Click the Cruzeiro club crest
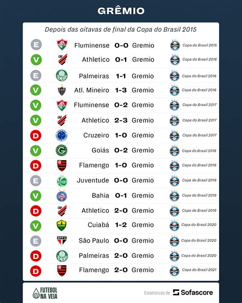 [x=61, y=135]
